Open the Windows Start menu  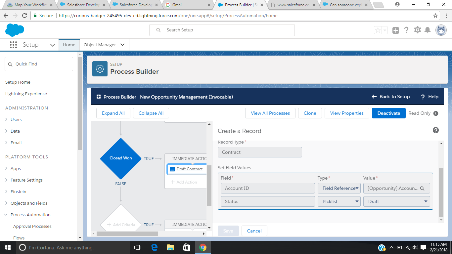(8, 247)
